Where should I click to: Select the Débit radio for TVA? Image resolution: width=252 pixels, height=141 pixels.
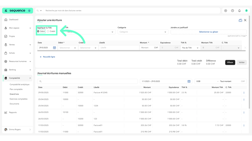pos(38,31)
